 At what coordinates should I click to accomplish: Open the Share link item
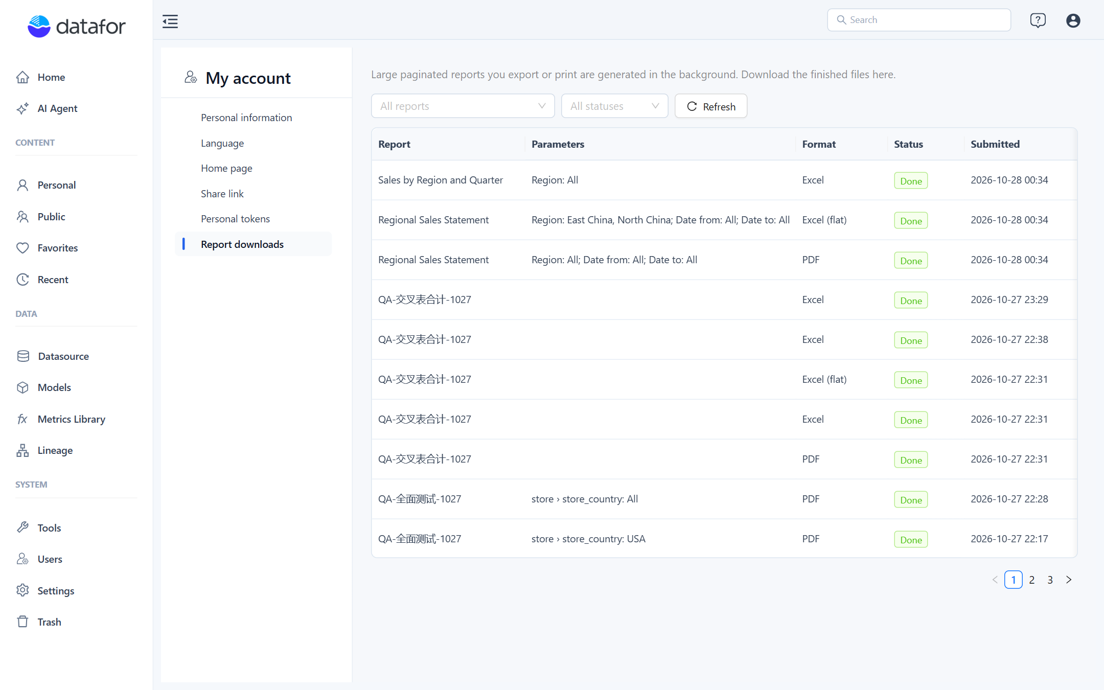(222, 194)
